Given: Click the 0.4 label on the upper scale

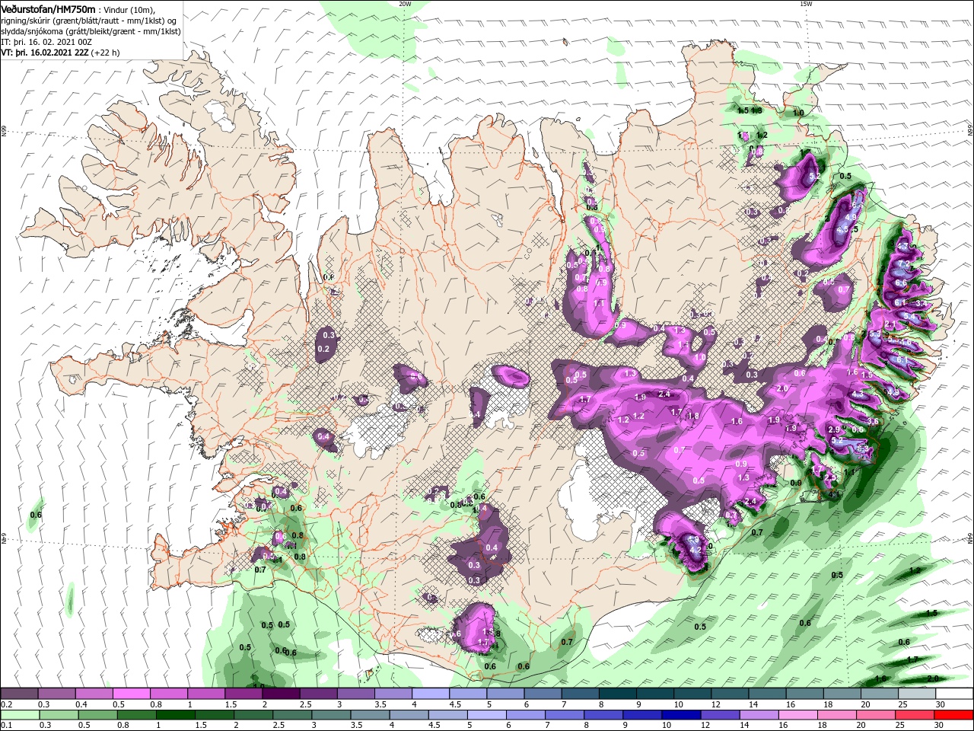Looking at the screenshot, I should [81, 704].
